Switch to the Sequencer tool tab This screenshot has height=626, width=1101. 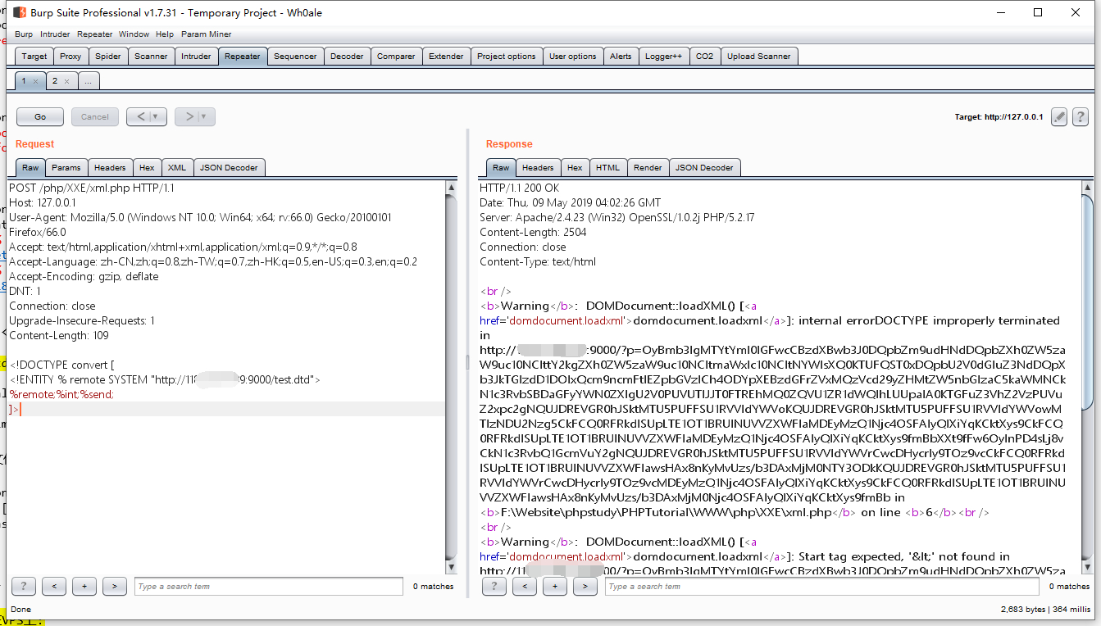(295, 57)
